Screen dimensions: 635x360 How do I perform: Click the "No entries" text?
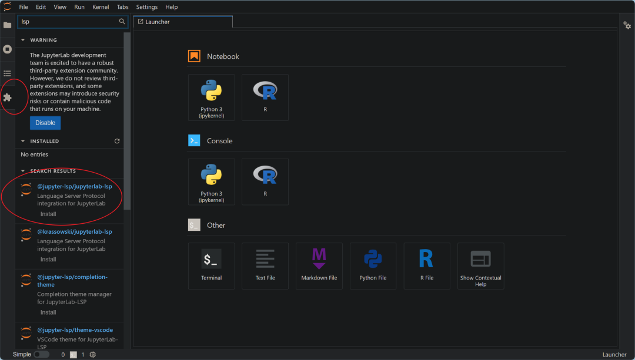point(35,154)
